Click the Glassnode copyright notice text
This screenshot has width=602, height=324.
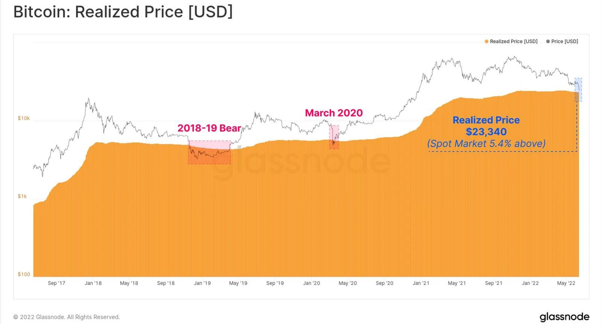[67, 317]
